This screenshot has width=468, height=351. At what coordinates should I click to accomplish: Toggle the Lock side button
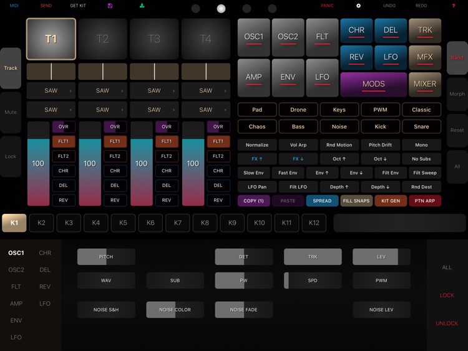[x=11, y=156]
